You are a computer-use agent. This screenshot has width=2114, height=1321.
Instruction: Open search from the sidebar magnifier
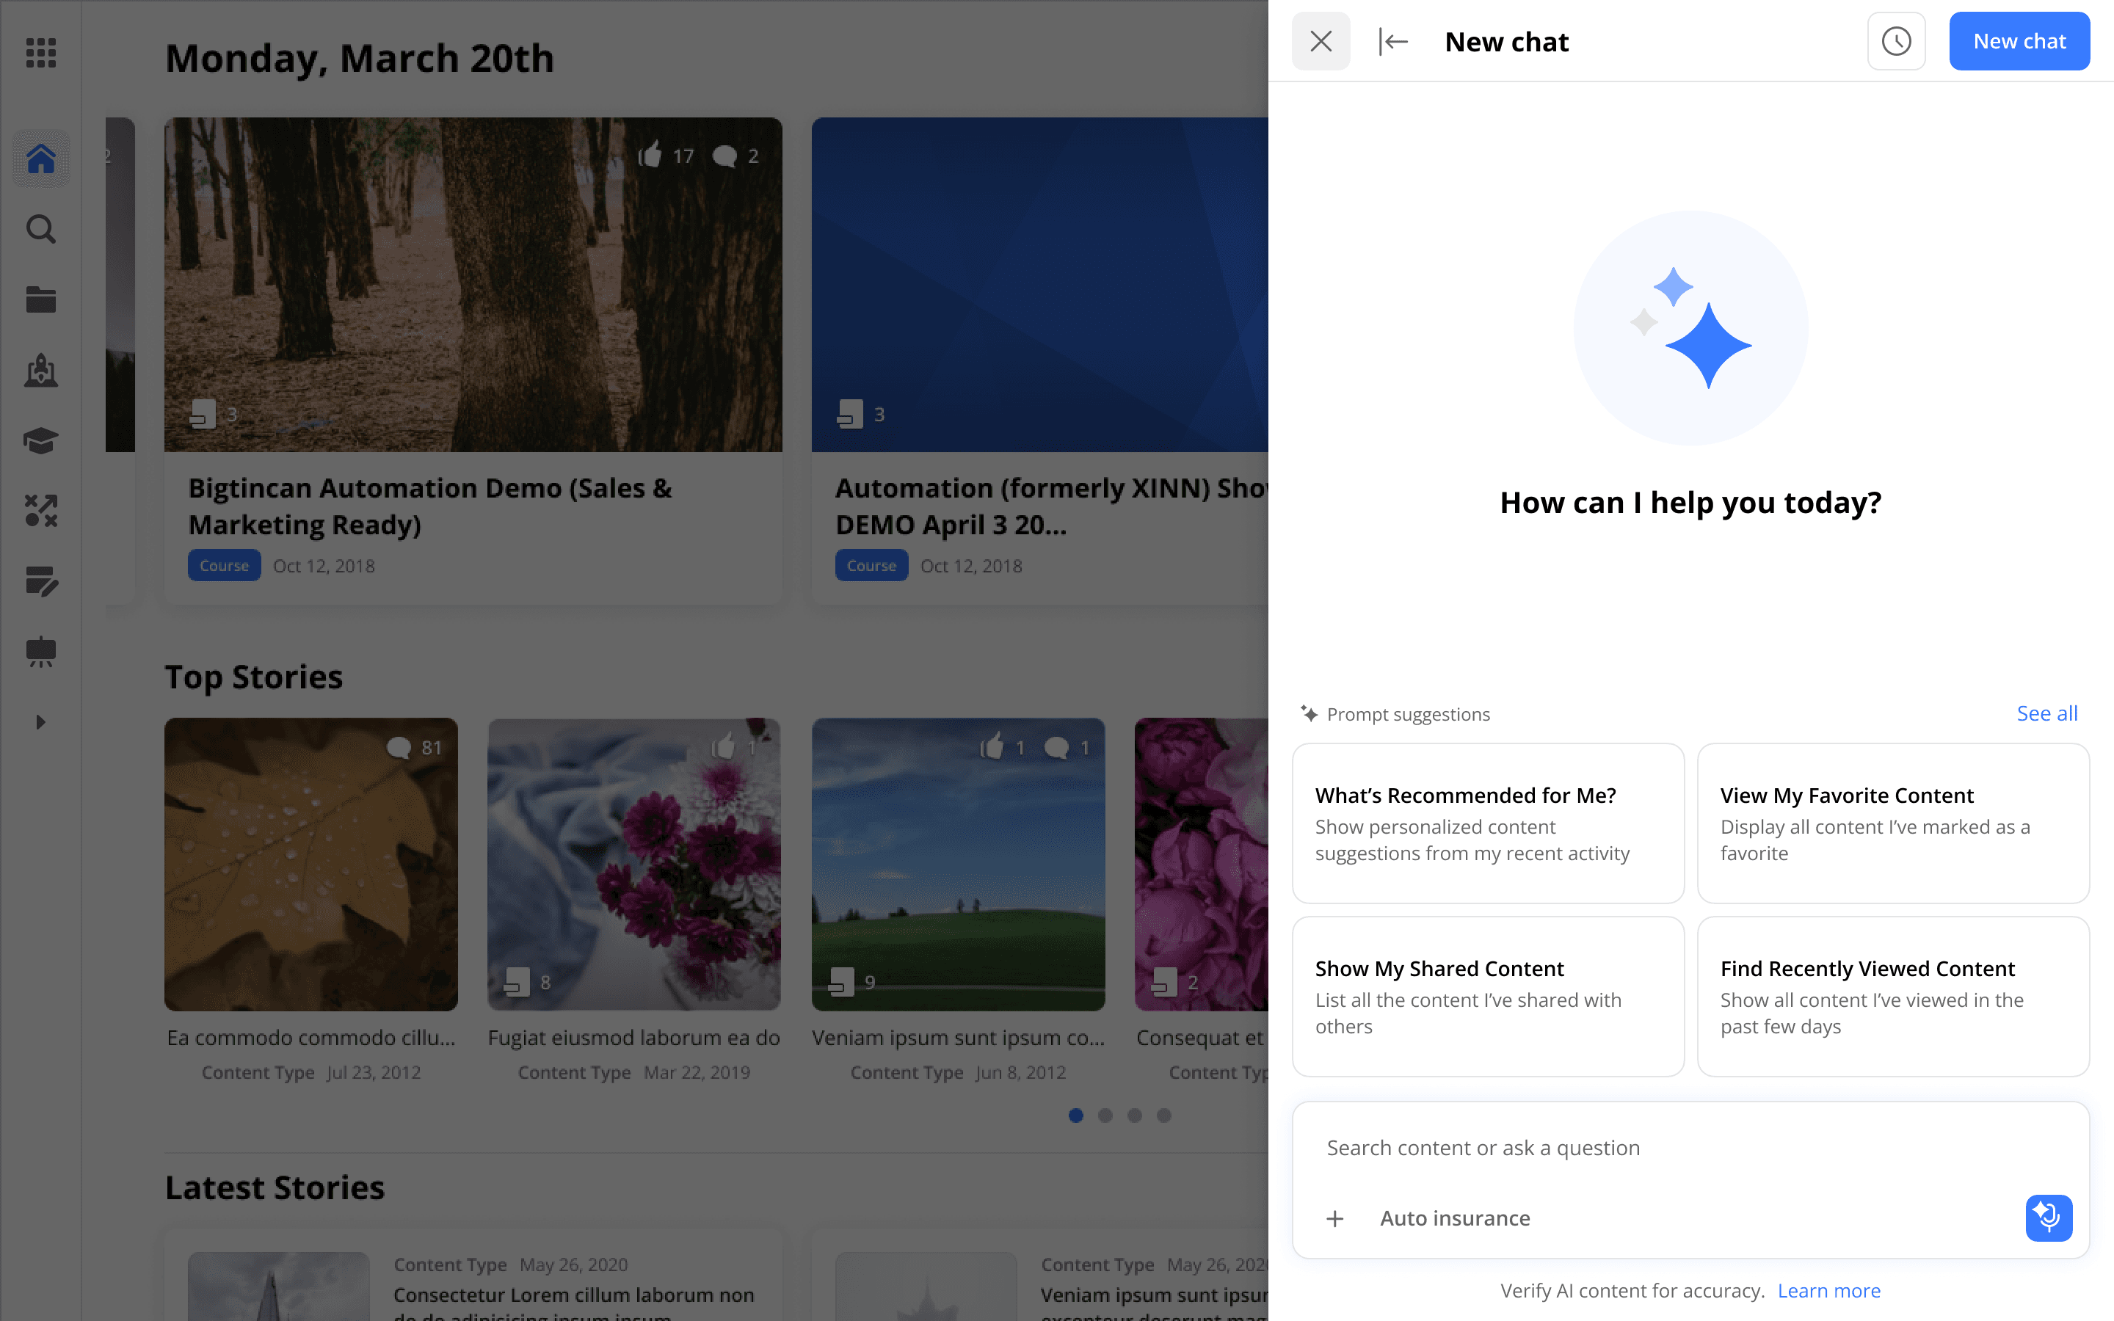point(41,229)
